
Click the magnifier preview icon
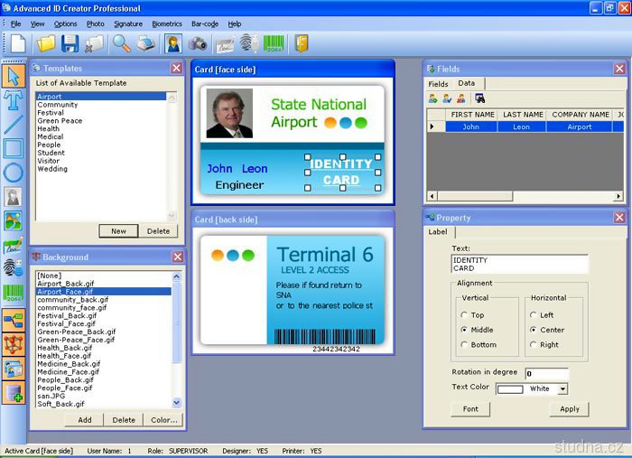pyautogui.click(x=121, y=43)
